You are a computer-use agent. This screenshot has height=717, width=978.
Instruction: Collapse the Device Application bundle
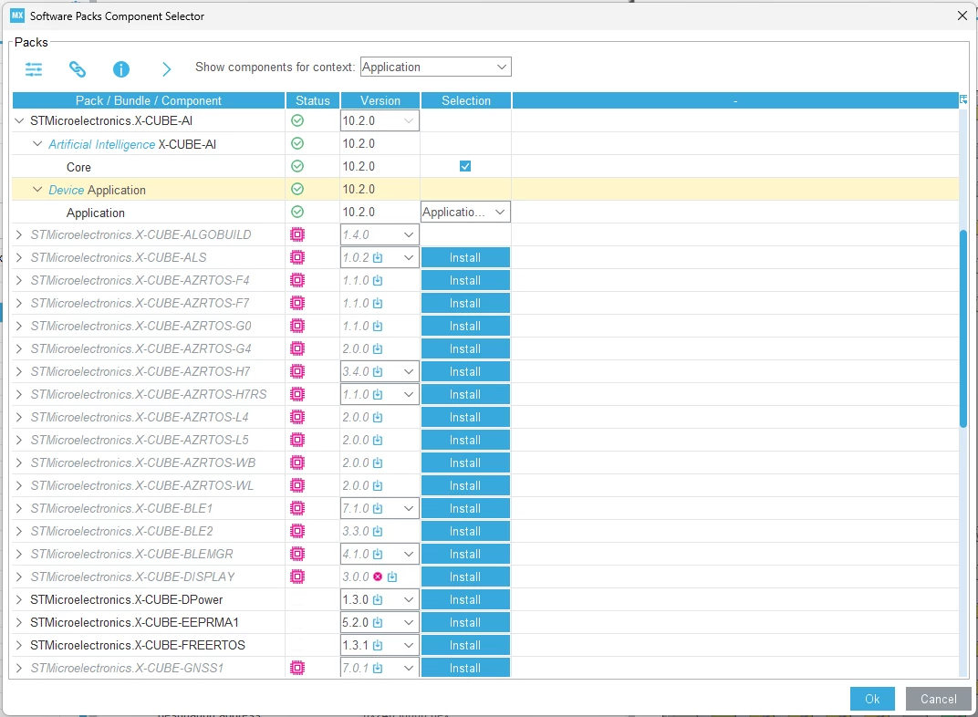click(x=37, y=190)
